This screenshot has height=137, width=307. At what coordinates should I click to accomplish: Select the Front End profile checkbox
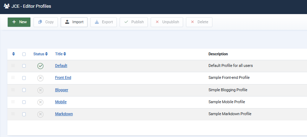[x=24, y=78]
